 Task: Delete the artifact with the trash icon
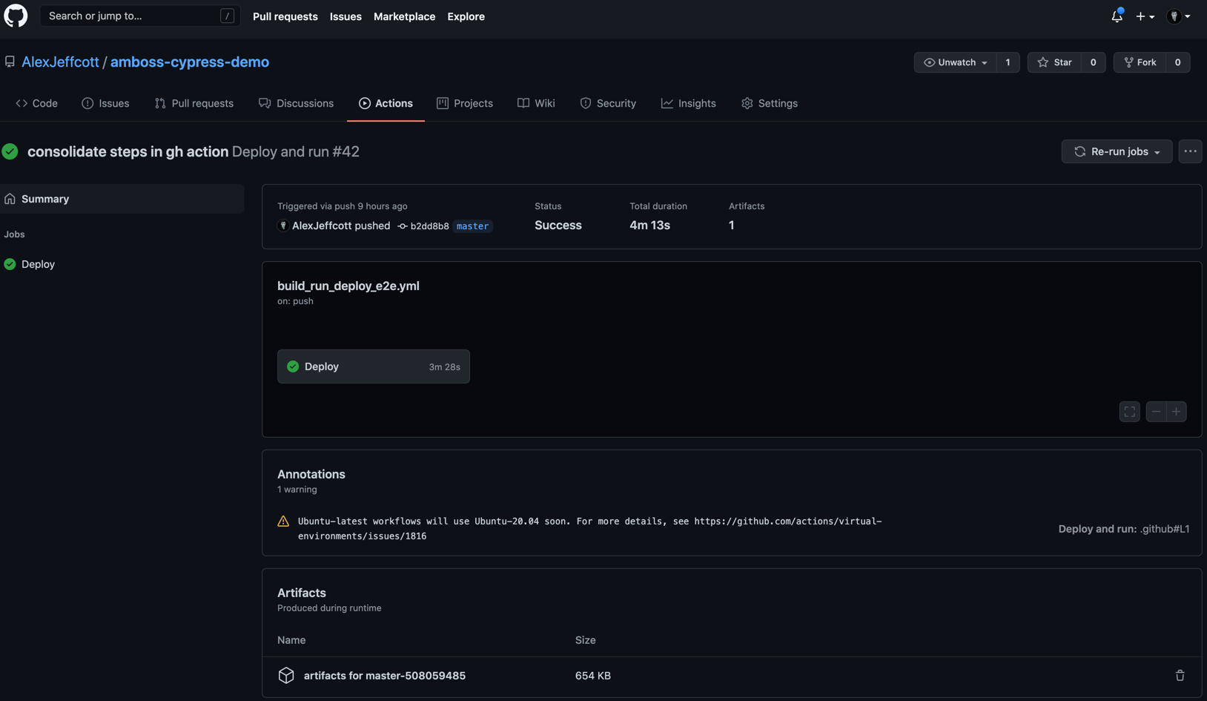[x=1180, y=676]
